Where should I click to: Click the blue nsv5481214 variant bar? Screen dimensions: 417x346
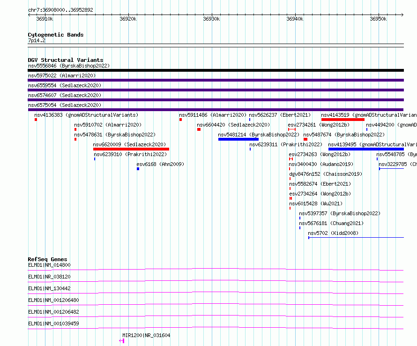(238, 139)
